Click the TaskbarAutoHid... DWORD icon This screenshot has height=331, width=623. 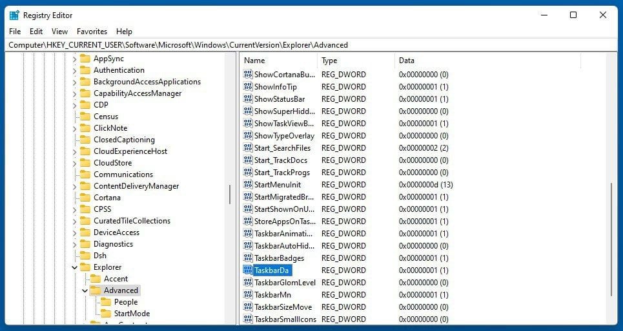click(248, 246)
